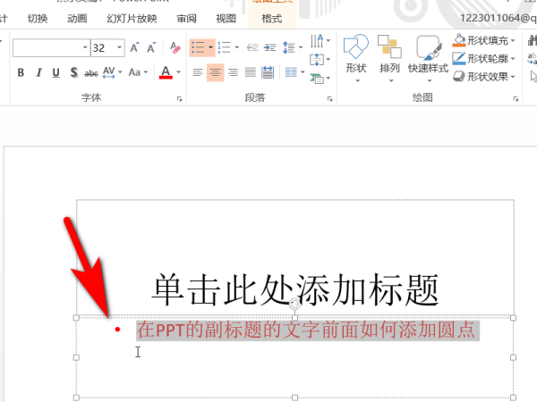
Task: Open 形状 shapes gallery
Action: (356, 59)
